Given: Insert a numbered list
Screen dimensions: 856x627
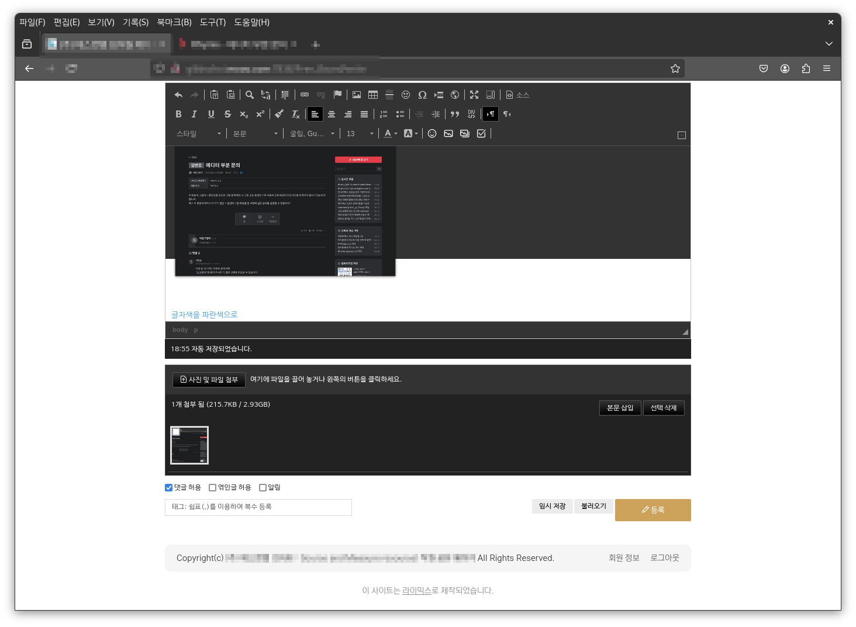Looking at the screenshot, I should pyautogui.click(x=384, y=114).
